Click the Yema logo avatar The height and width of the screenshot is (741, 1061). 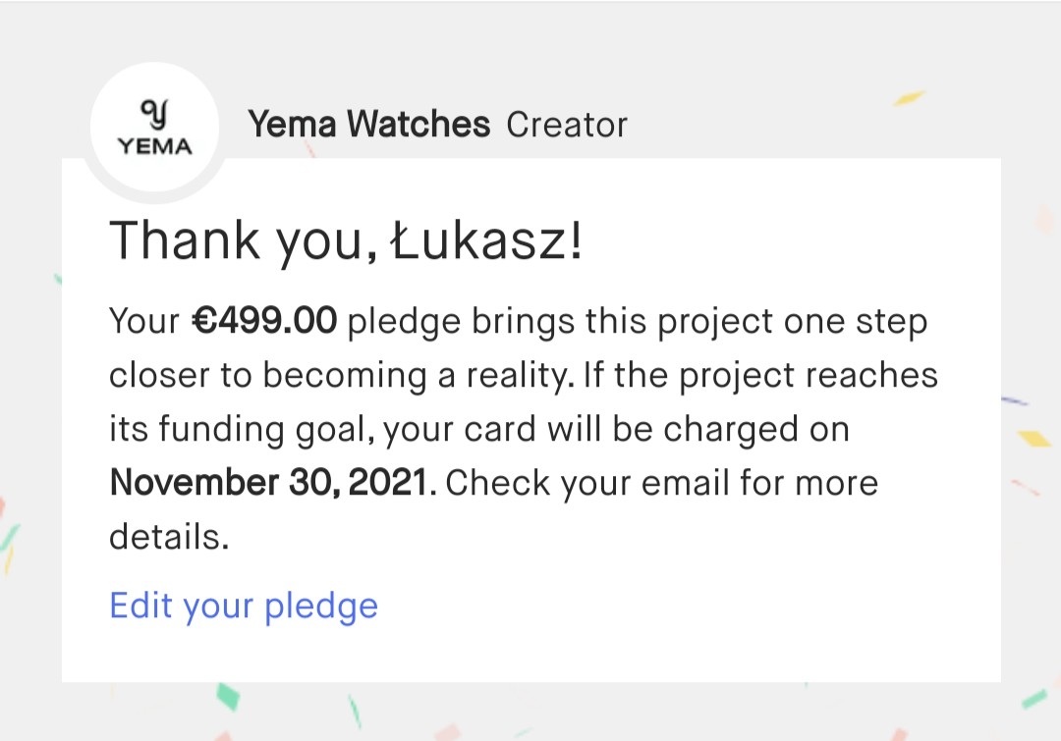tap(154, 128)
